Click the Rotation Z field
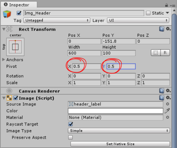The image size is (177, 148). point(155,76)
